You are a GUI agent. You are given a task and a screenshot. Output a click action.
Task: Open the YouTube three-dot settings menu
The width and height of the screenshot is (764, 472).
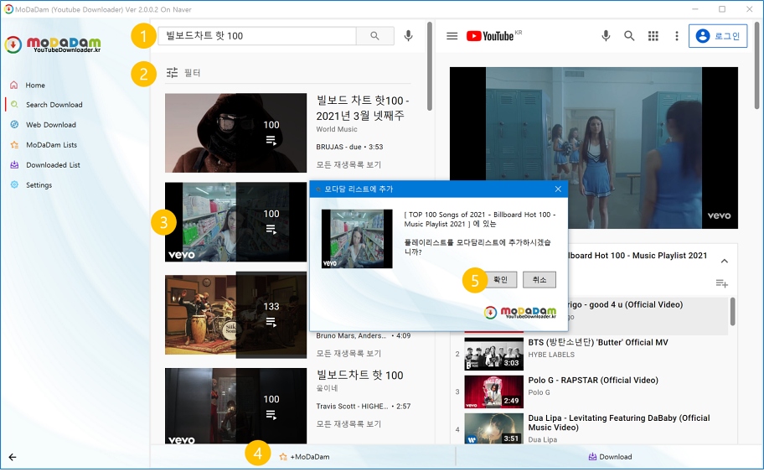click(676, 35)
